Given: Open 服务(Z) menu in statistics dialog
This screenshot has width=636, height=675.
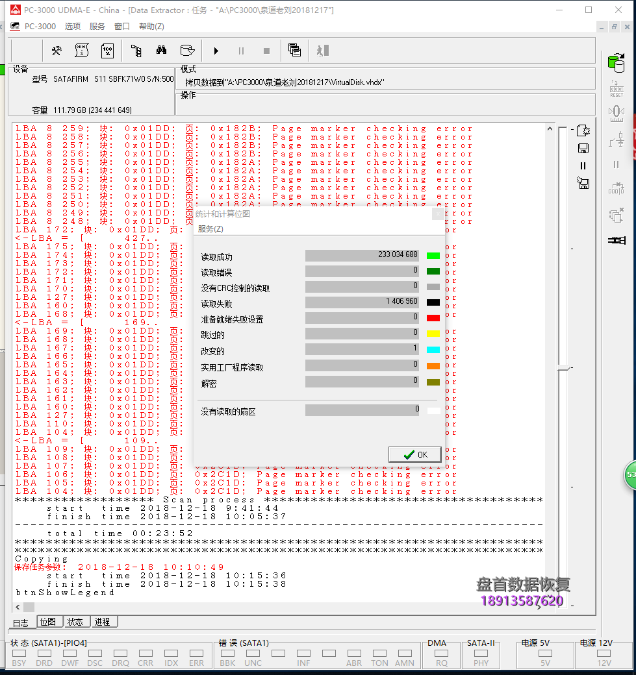Looking at the screenshot, I should click(210, 229).
